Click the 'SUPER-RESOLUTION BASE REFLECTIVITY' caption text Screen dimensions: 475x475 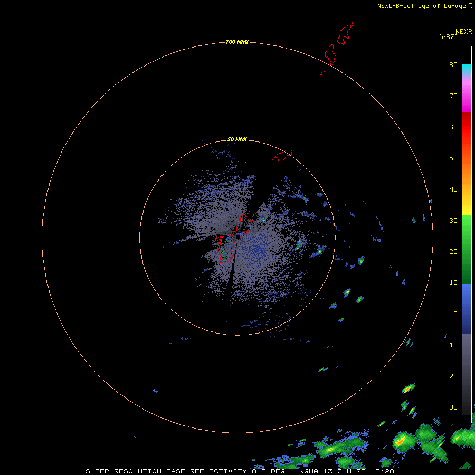coord(166,471)
